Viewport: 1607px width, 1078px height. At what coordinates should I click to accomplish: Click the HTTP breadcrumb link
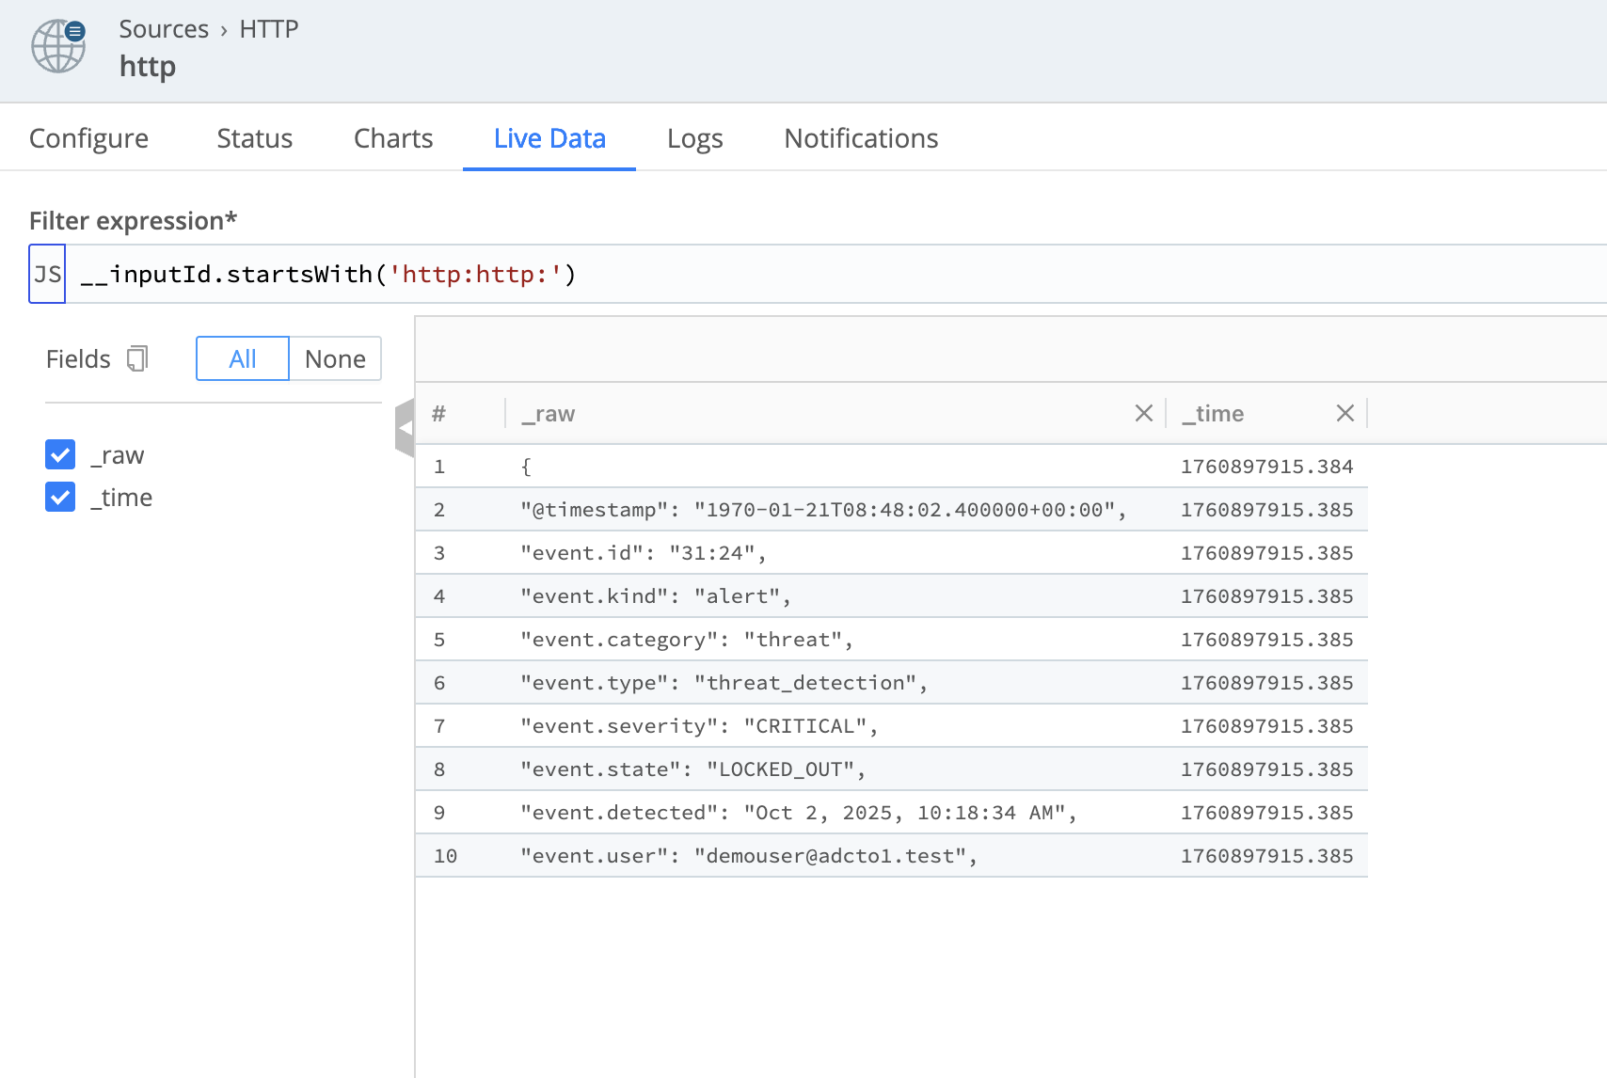pos(268,29)
